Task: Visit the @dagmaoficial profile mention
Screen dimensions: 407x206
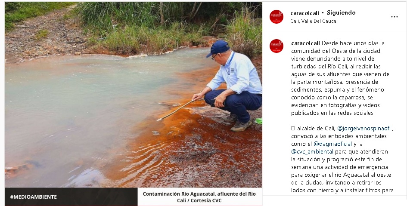Action: pos(333,144)
